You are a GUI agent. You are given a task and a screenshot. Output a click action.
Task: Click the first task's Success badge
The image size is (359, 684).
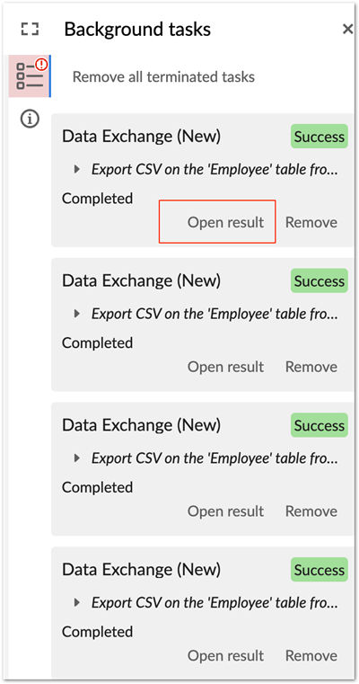320,137
